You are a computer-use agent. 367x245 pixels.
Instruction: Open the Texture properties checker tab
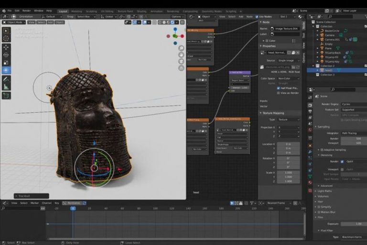[x=310, y=190]
